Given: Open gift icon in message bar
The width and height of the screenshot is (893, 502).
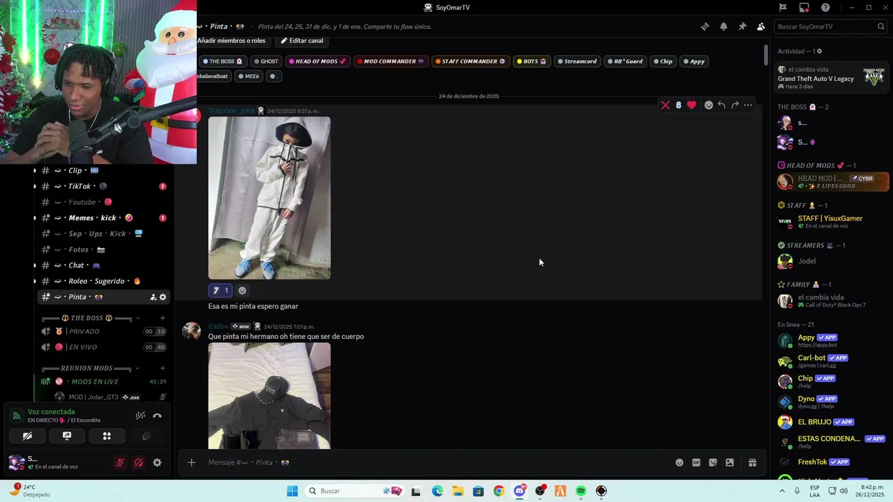Looking at the screenshot, I should [x=753, y=462].
